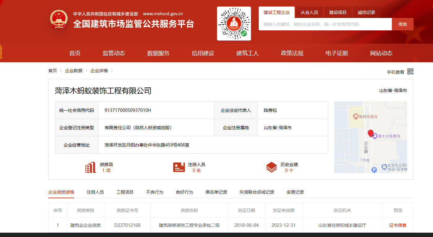This screenshot has width=433, height=237.
Task: Click issuing authority 山东省住房和城乡建设厅
Action: (x=342, y=225)
